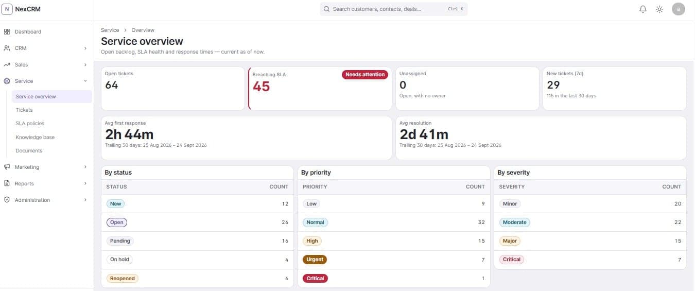Toggle the light/dark theme sun icon

659,9
